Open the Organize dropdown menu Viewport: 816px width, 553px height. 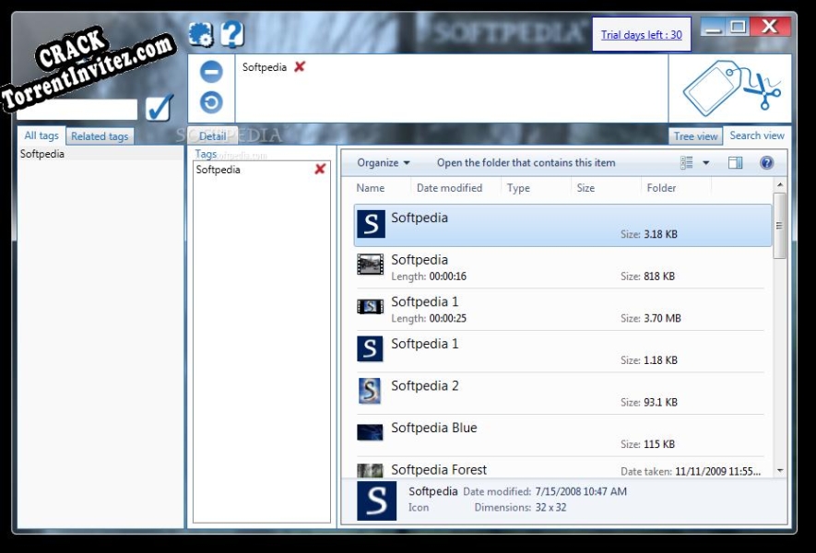tap(378, 162)
